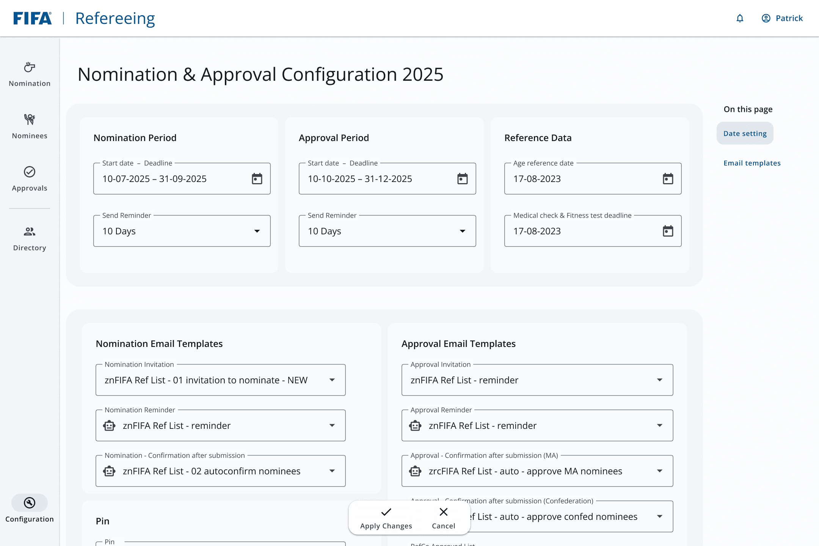Click the Refereeing header title
The image size is (819, 546).
coord(115,18)
